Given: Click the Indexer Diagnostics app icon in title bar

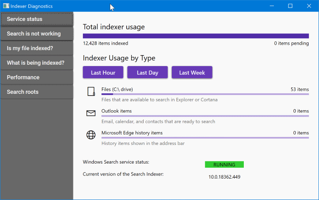Looking at the screenshot, I should pyautogui.click(x=5, y=6).
